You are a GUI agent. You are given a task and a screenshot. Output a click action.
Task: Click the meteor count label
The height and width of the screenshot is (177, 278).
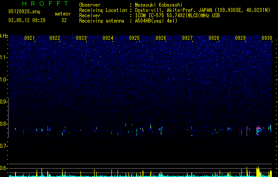click(63, 14)
